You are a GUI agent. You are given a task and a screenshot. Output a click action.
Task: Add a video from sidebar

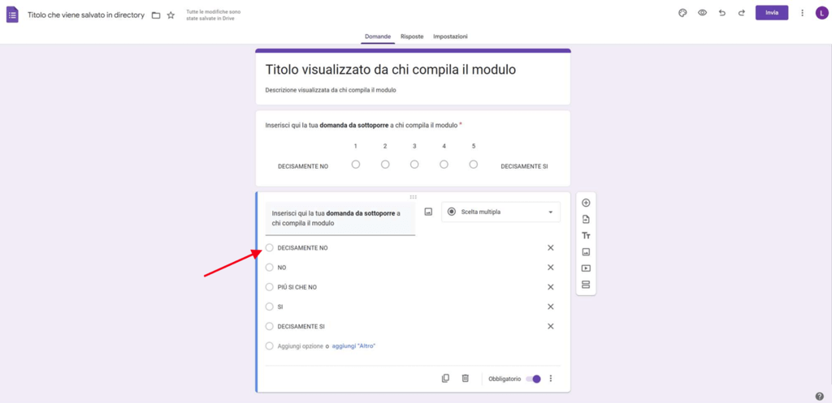coord(586,268)
